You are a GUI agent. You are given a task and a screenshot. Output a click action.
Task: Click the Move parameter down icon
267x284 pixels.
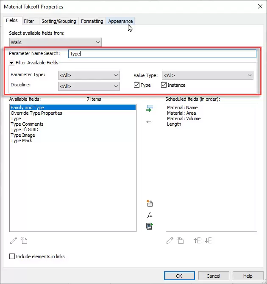click(208, 240)
